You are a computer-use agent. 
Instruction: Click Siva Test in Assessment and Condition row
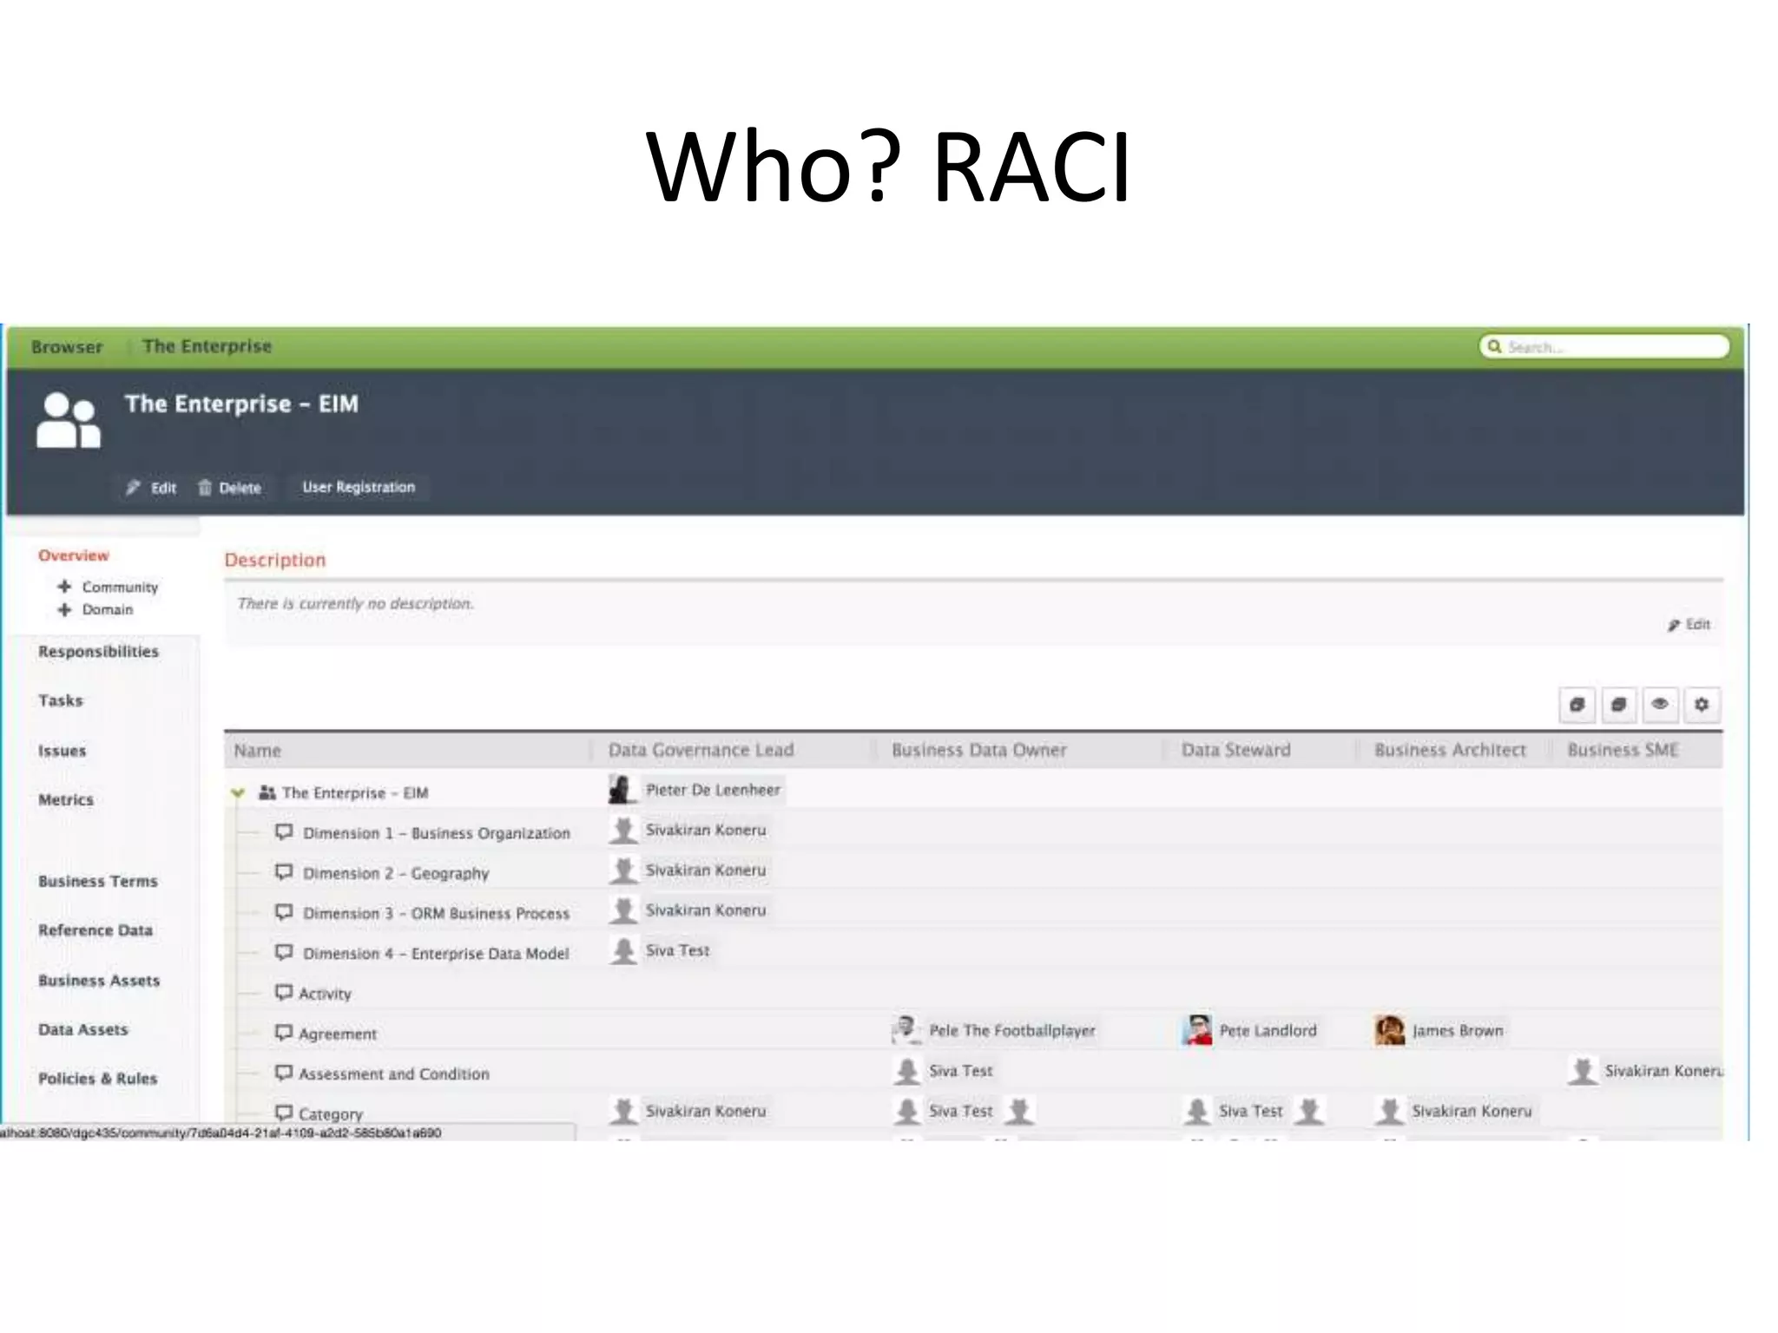pyautogui.click(x=960, y=1071)
